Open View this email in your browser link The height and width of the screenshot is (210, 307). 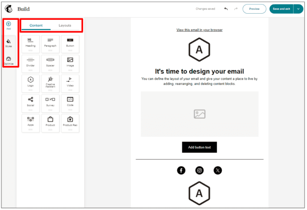tap(199, 30)
